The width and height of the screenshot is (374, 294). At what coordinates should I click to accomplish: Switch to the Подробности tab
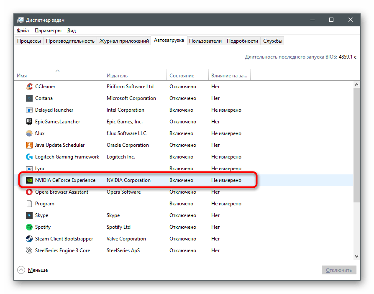point(242,41)
